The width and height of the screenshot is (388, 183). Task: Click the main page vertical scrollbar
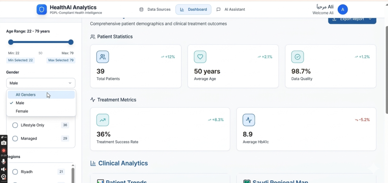[x=386, y=69]
